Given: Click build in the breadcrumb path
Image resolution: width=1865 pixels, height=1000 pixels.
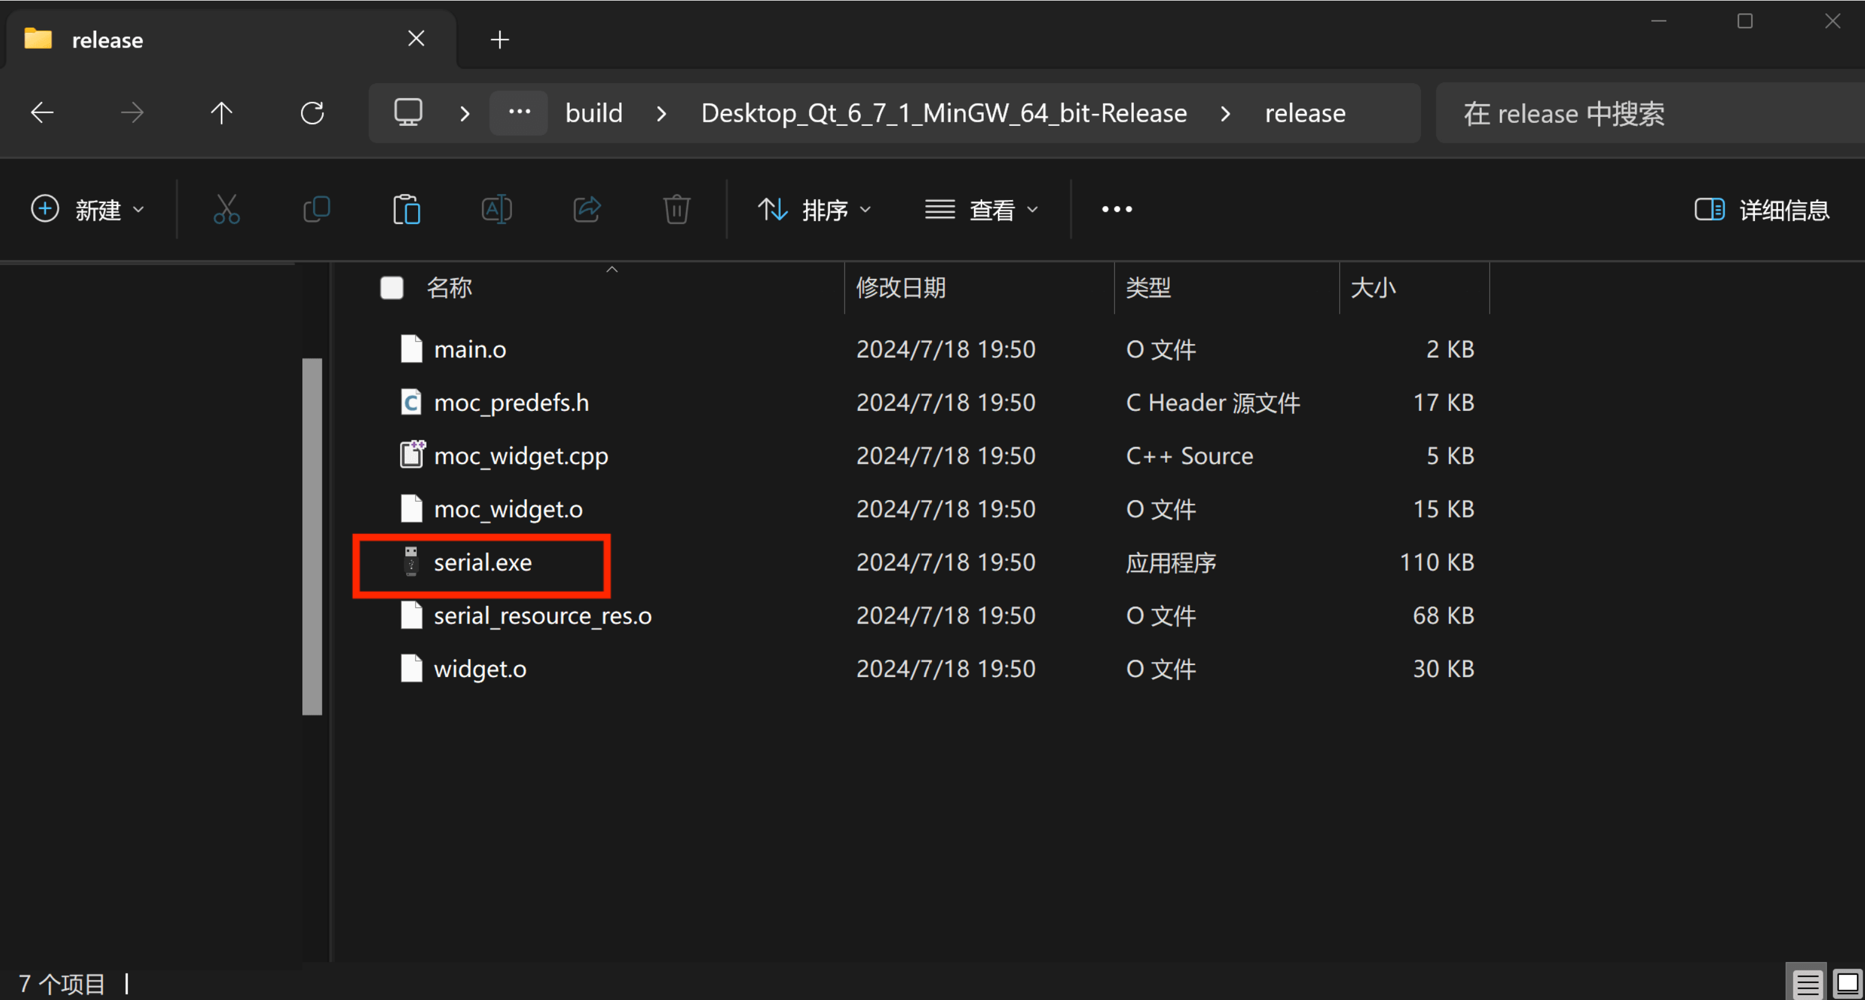Looking at the screenshot, I should coord(594,113).
